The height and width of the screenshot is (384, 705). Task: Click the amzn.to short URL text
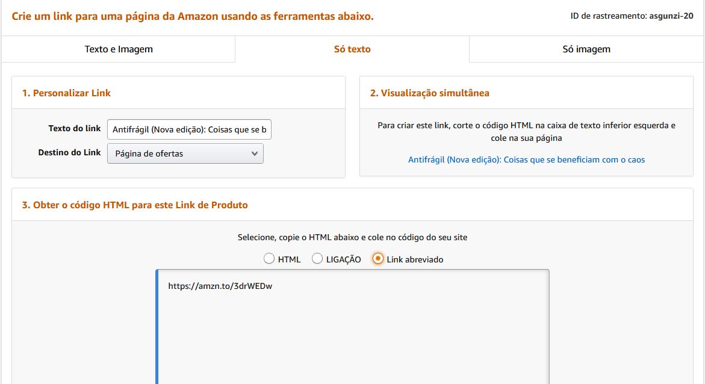pos(220,286)
